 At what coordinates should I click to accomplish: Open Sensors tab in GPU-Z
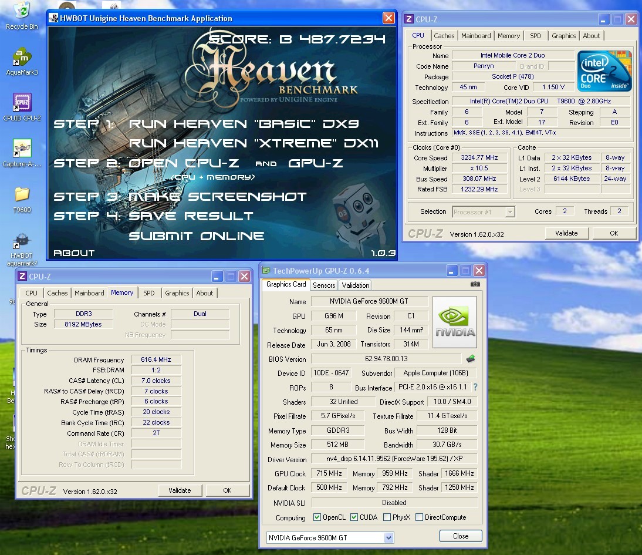[324, 285]
